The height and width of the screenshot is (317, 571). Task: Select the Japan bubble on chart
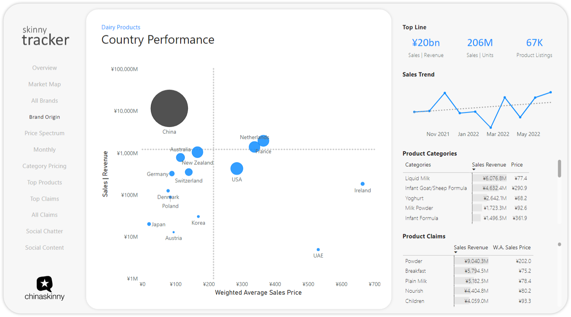[x=149, y=224]
